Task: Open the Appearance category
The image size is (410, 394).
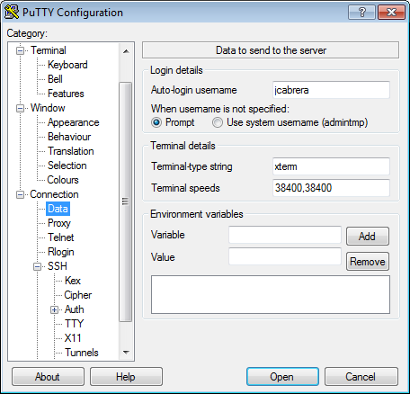Action: [73, 122]
